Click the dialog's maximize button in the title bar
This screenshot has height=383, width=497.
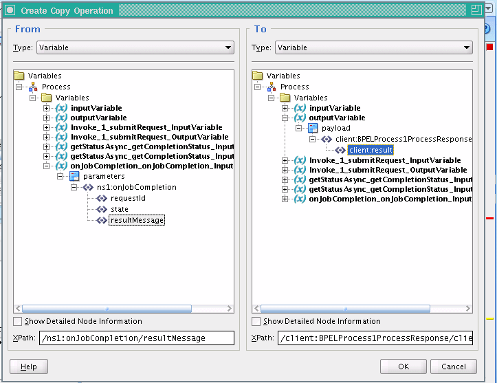click(476, 10)
